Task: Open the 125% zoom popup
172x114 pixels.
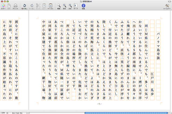Action: (x=4, y=113)
